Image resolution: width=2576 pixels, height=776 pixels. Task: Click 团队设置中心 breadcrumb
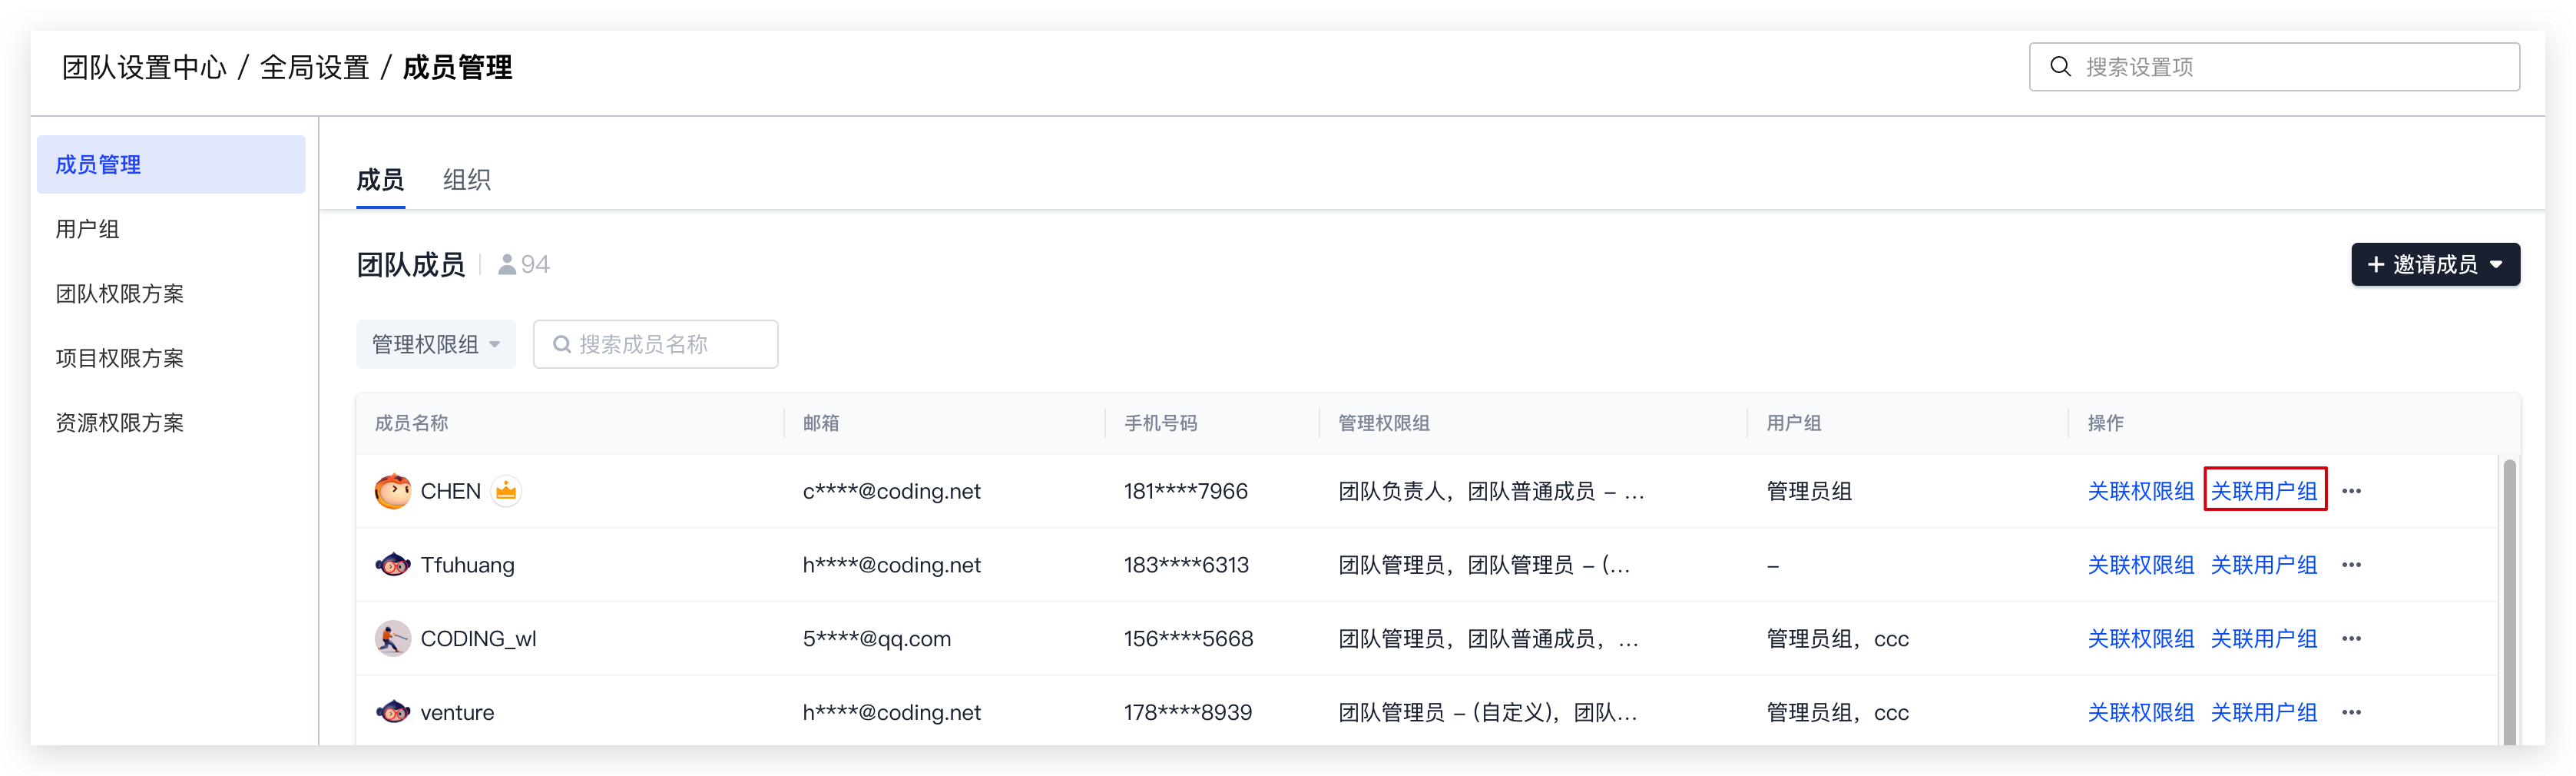coord(144,67)
